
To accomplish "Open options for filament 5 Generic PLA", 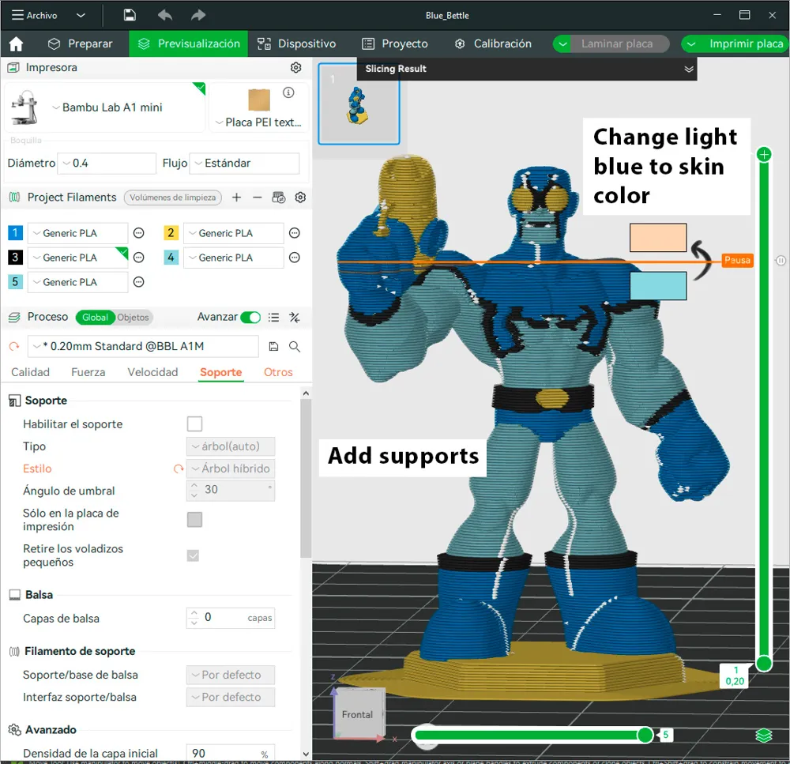I will [x=138, y=282].
